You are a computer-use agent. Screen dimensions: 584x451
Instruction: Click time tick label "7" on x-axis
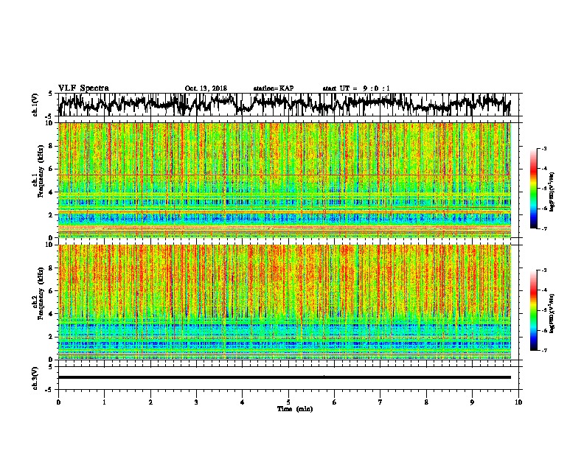tap(380, 402)
